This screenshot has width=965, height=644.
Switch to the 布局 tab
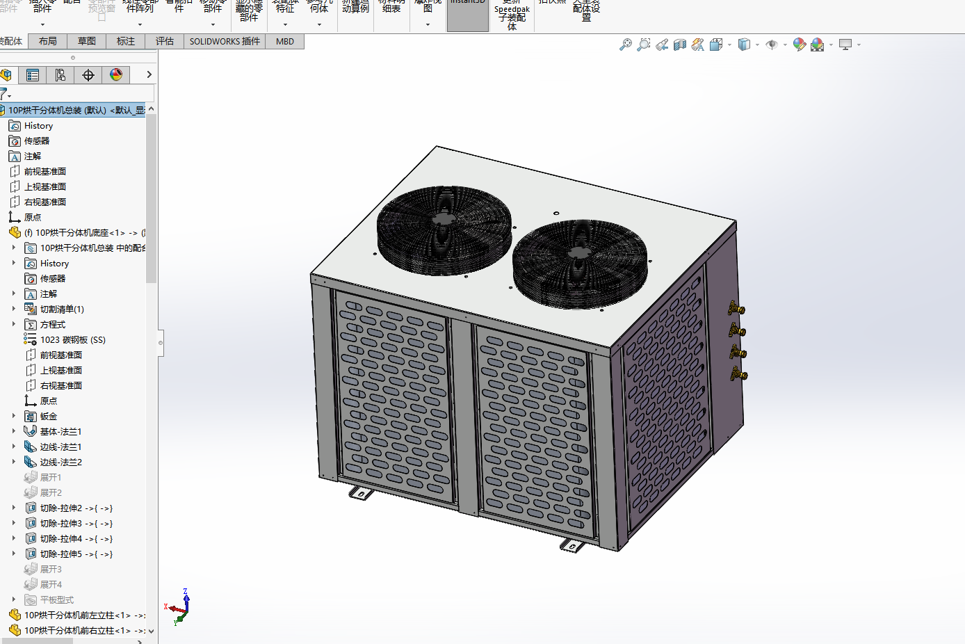click(x=48, y=41)
